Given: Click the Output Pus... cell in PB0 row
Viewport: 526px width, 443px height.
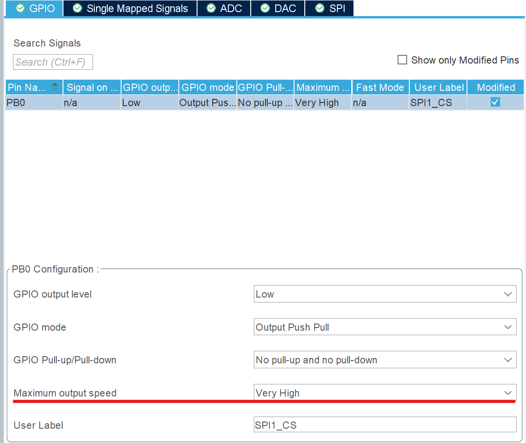Looking at the screenshot, I should 207,102.
